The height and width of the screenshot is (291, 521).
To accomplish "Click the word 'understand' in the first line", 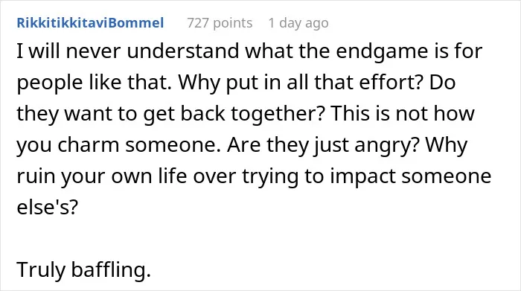I will click(x=183, y=51).
